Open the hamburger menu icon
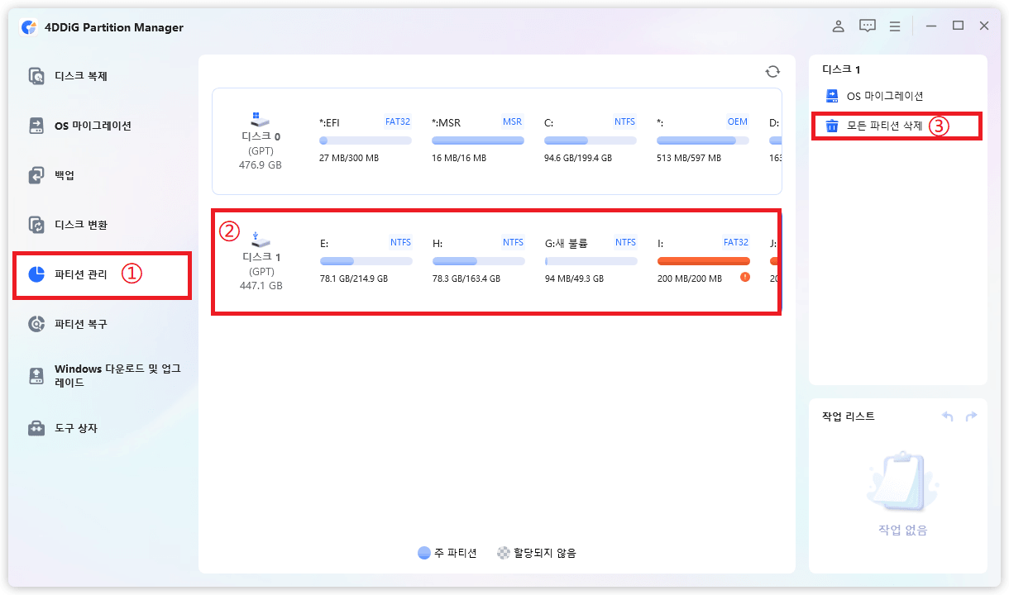 [x=895, y=26]
